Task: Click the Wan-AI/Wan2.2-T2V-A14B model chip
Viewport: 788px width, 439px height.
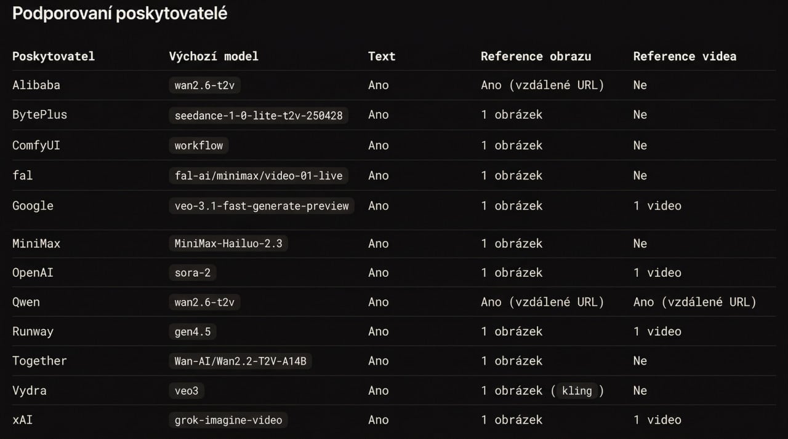Action: click(240, 361)
